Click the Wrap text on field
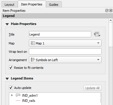 [65, 51]
